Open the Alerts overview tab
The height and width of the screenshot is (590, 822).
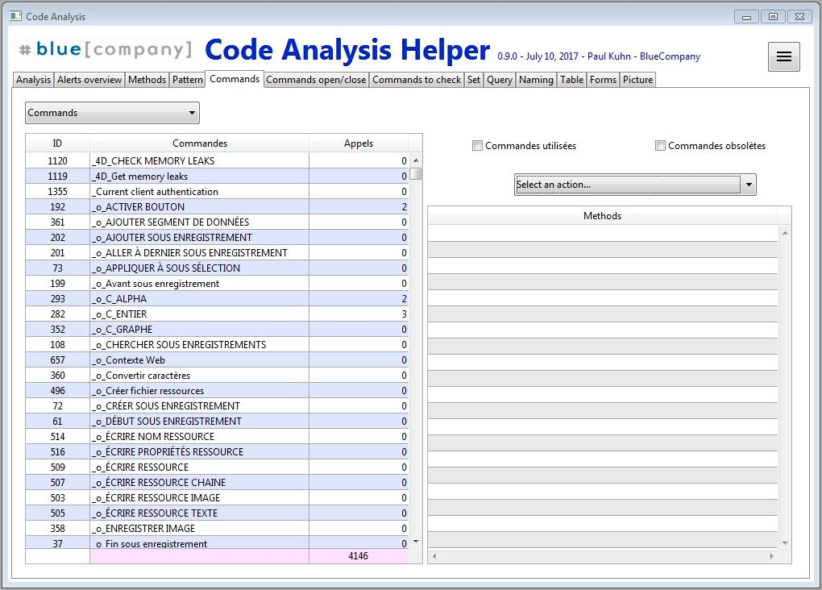89,80
